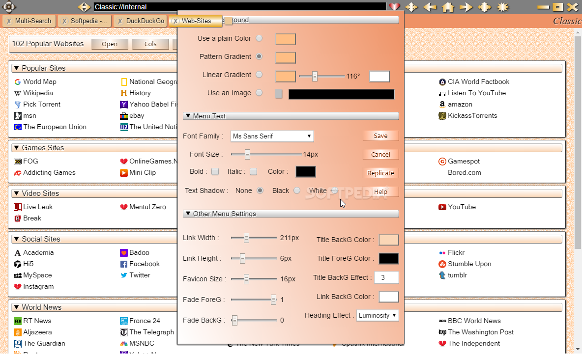Click the Save button
Viewport: 582px width, 354px height.
tap(380, 136)
